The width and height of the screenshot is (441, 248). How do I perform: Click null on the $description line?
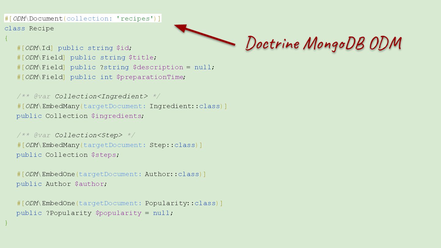click(x=203, y=67)
